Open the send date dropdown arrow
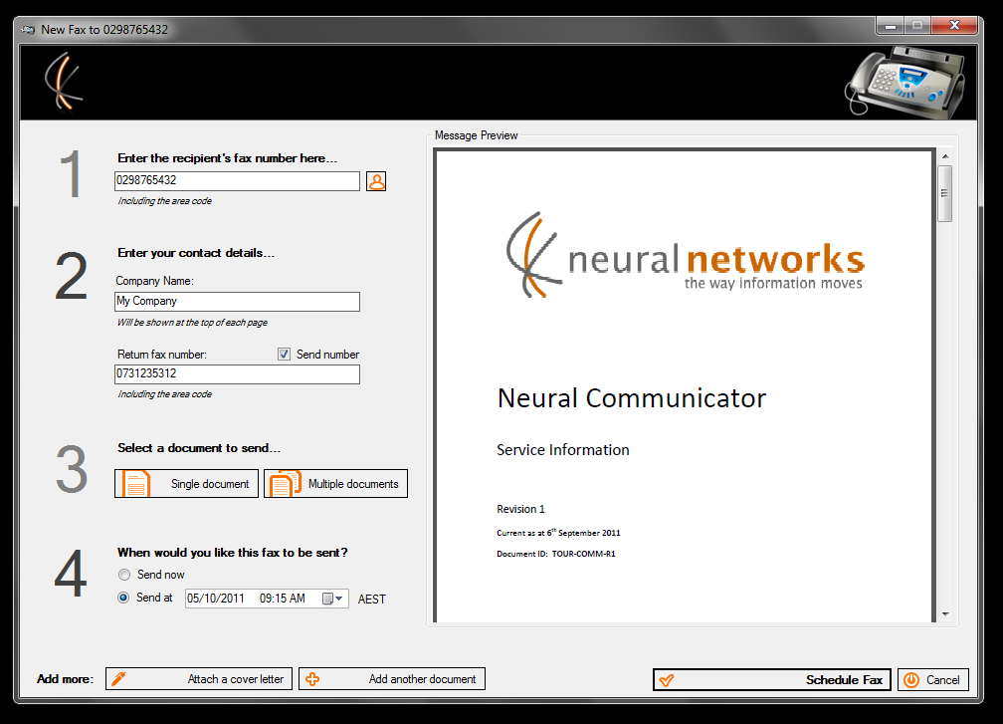 (340, 599)
